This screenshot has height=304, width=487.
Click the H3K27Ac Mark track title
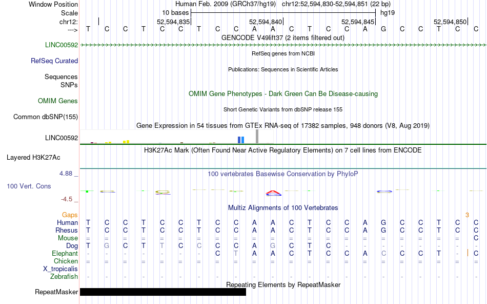point(283,150)
